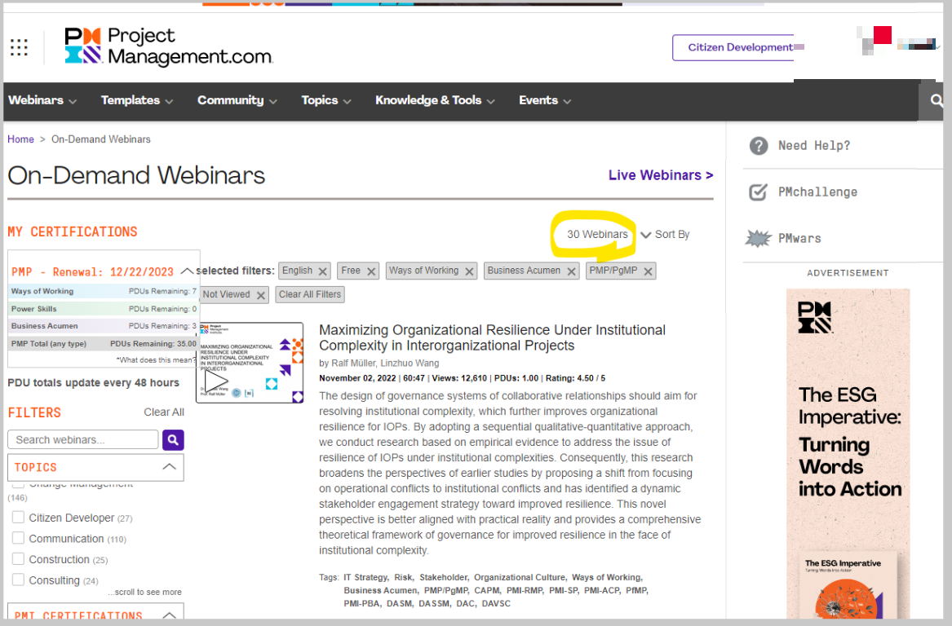The height and width of the screenshot is (626, 952).
Task: Open the Maximizing Organizational Resilience webinar title
Action: click(493, 338)
